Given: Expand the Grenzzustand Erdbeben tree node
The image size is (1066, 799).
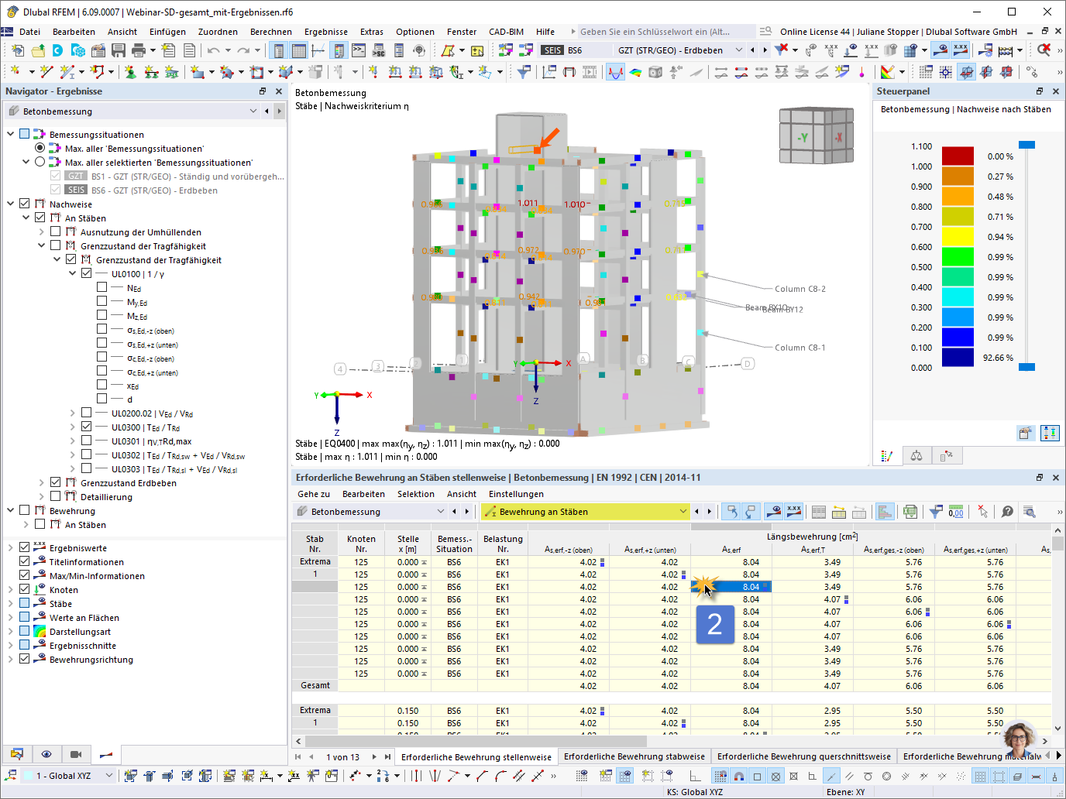Looking at the screenshot, I should coord(42,482).
